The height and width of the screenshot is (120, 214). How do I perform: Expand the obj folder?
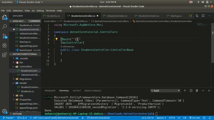point(13,95)
